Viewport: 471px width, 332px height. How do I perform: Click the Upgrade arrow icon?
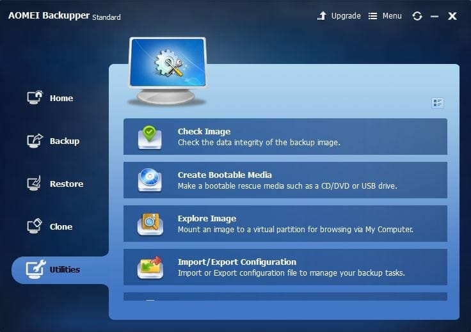(x=322, y=15)
